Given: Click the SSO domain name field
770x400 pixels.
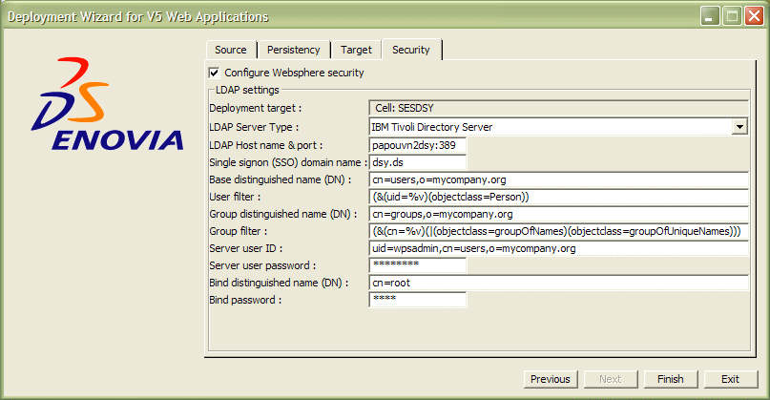Looking at the screenshot, I should (417, 162).
